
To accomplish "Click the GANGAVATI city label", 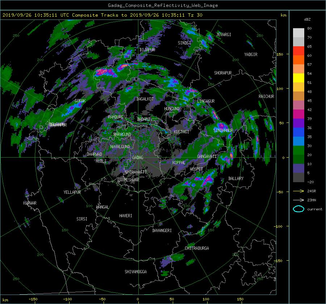I will coord(207,157).
